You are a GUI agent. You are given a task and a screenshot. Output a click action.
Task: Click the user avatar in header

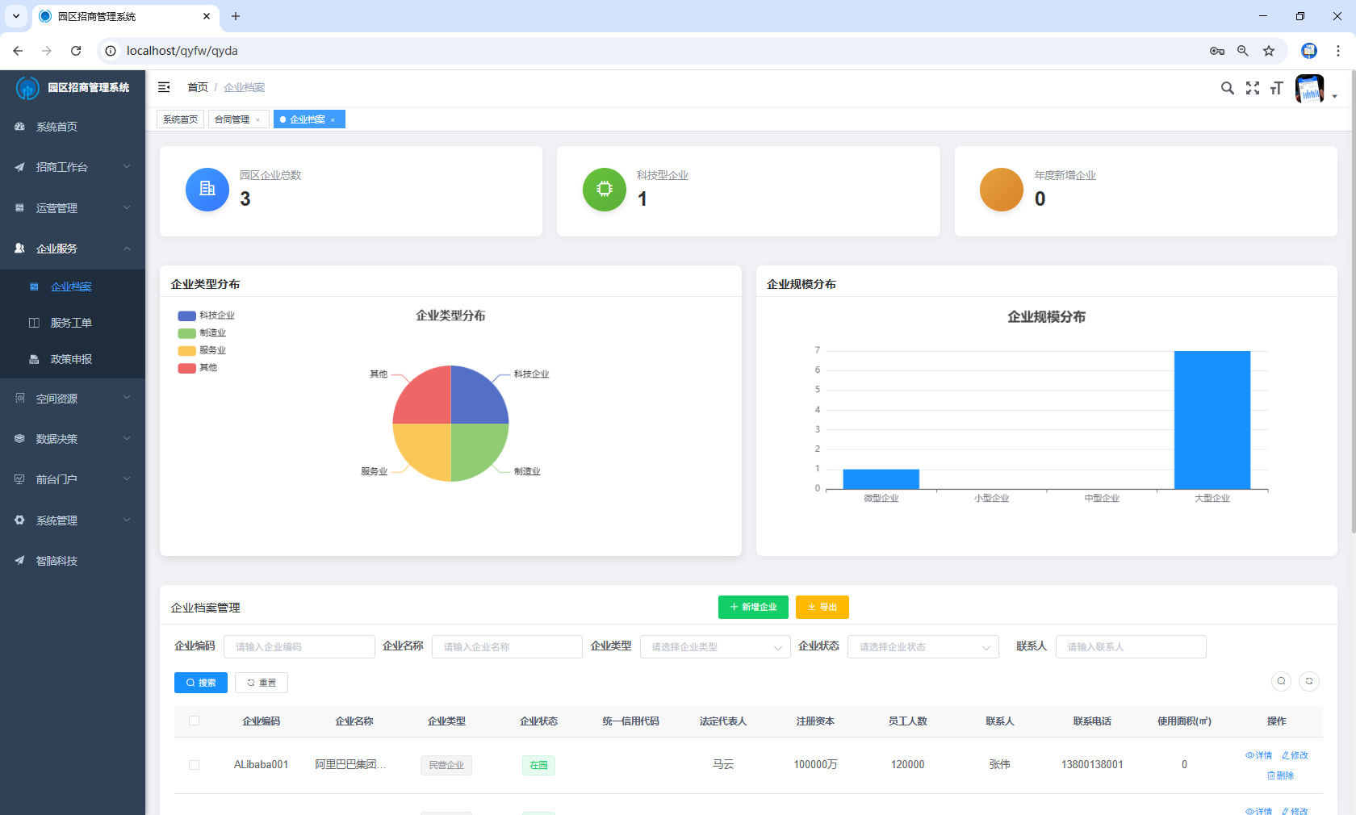[x=1309, y=89]
